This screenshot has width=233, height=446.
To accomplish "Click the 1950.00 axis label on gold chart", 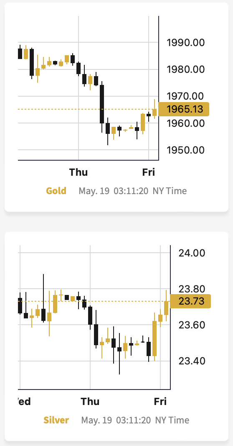I will pyautogui.click(x=185, y=150).
